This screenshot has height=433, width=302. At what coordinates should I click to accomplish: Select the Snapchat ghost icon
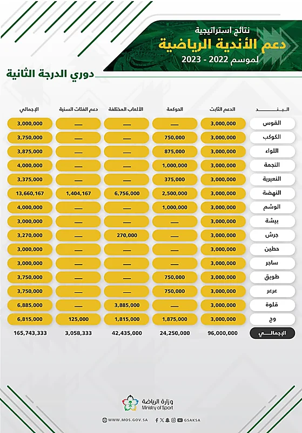[x=167, y=421]
